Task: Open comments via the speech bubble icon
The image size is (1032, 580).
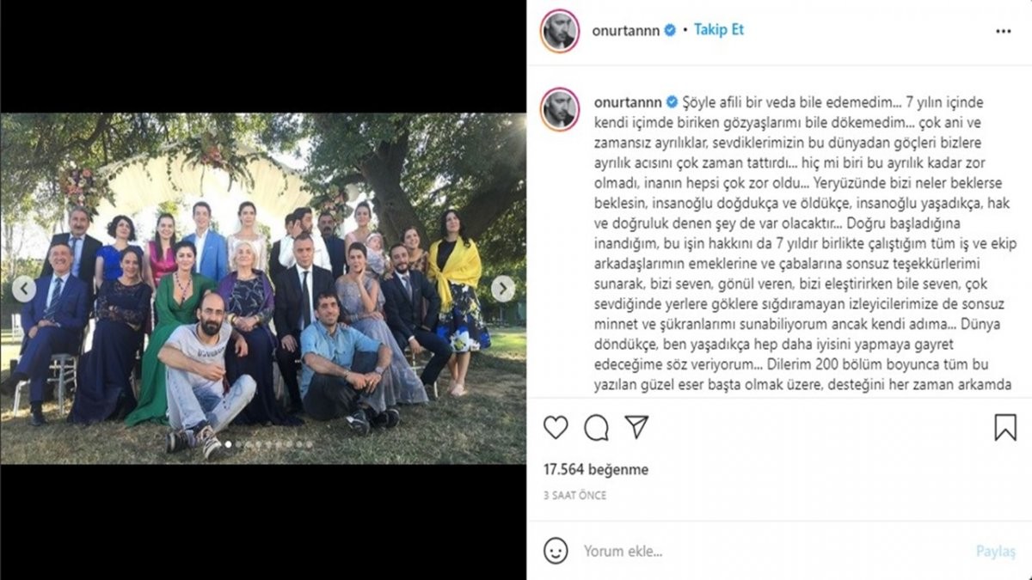Action: 596,427
